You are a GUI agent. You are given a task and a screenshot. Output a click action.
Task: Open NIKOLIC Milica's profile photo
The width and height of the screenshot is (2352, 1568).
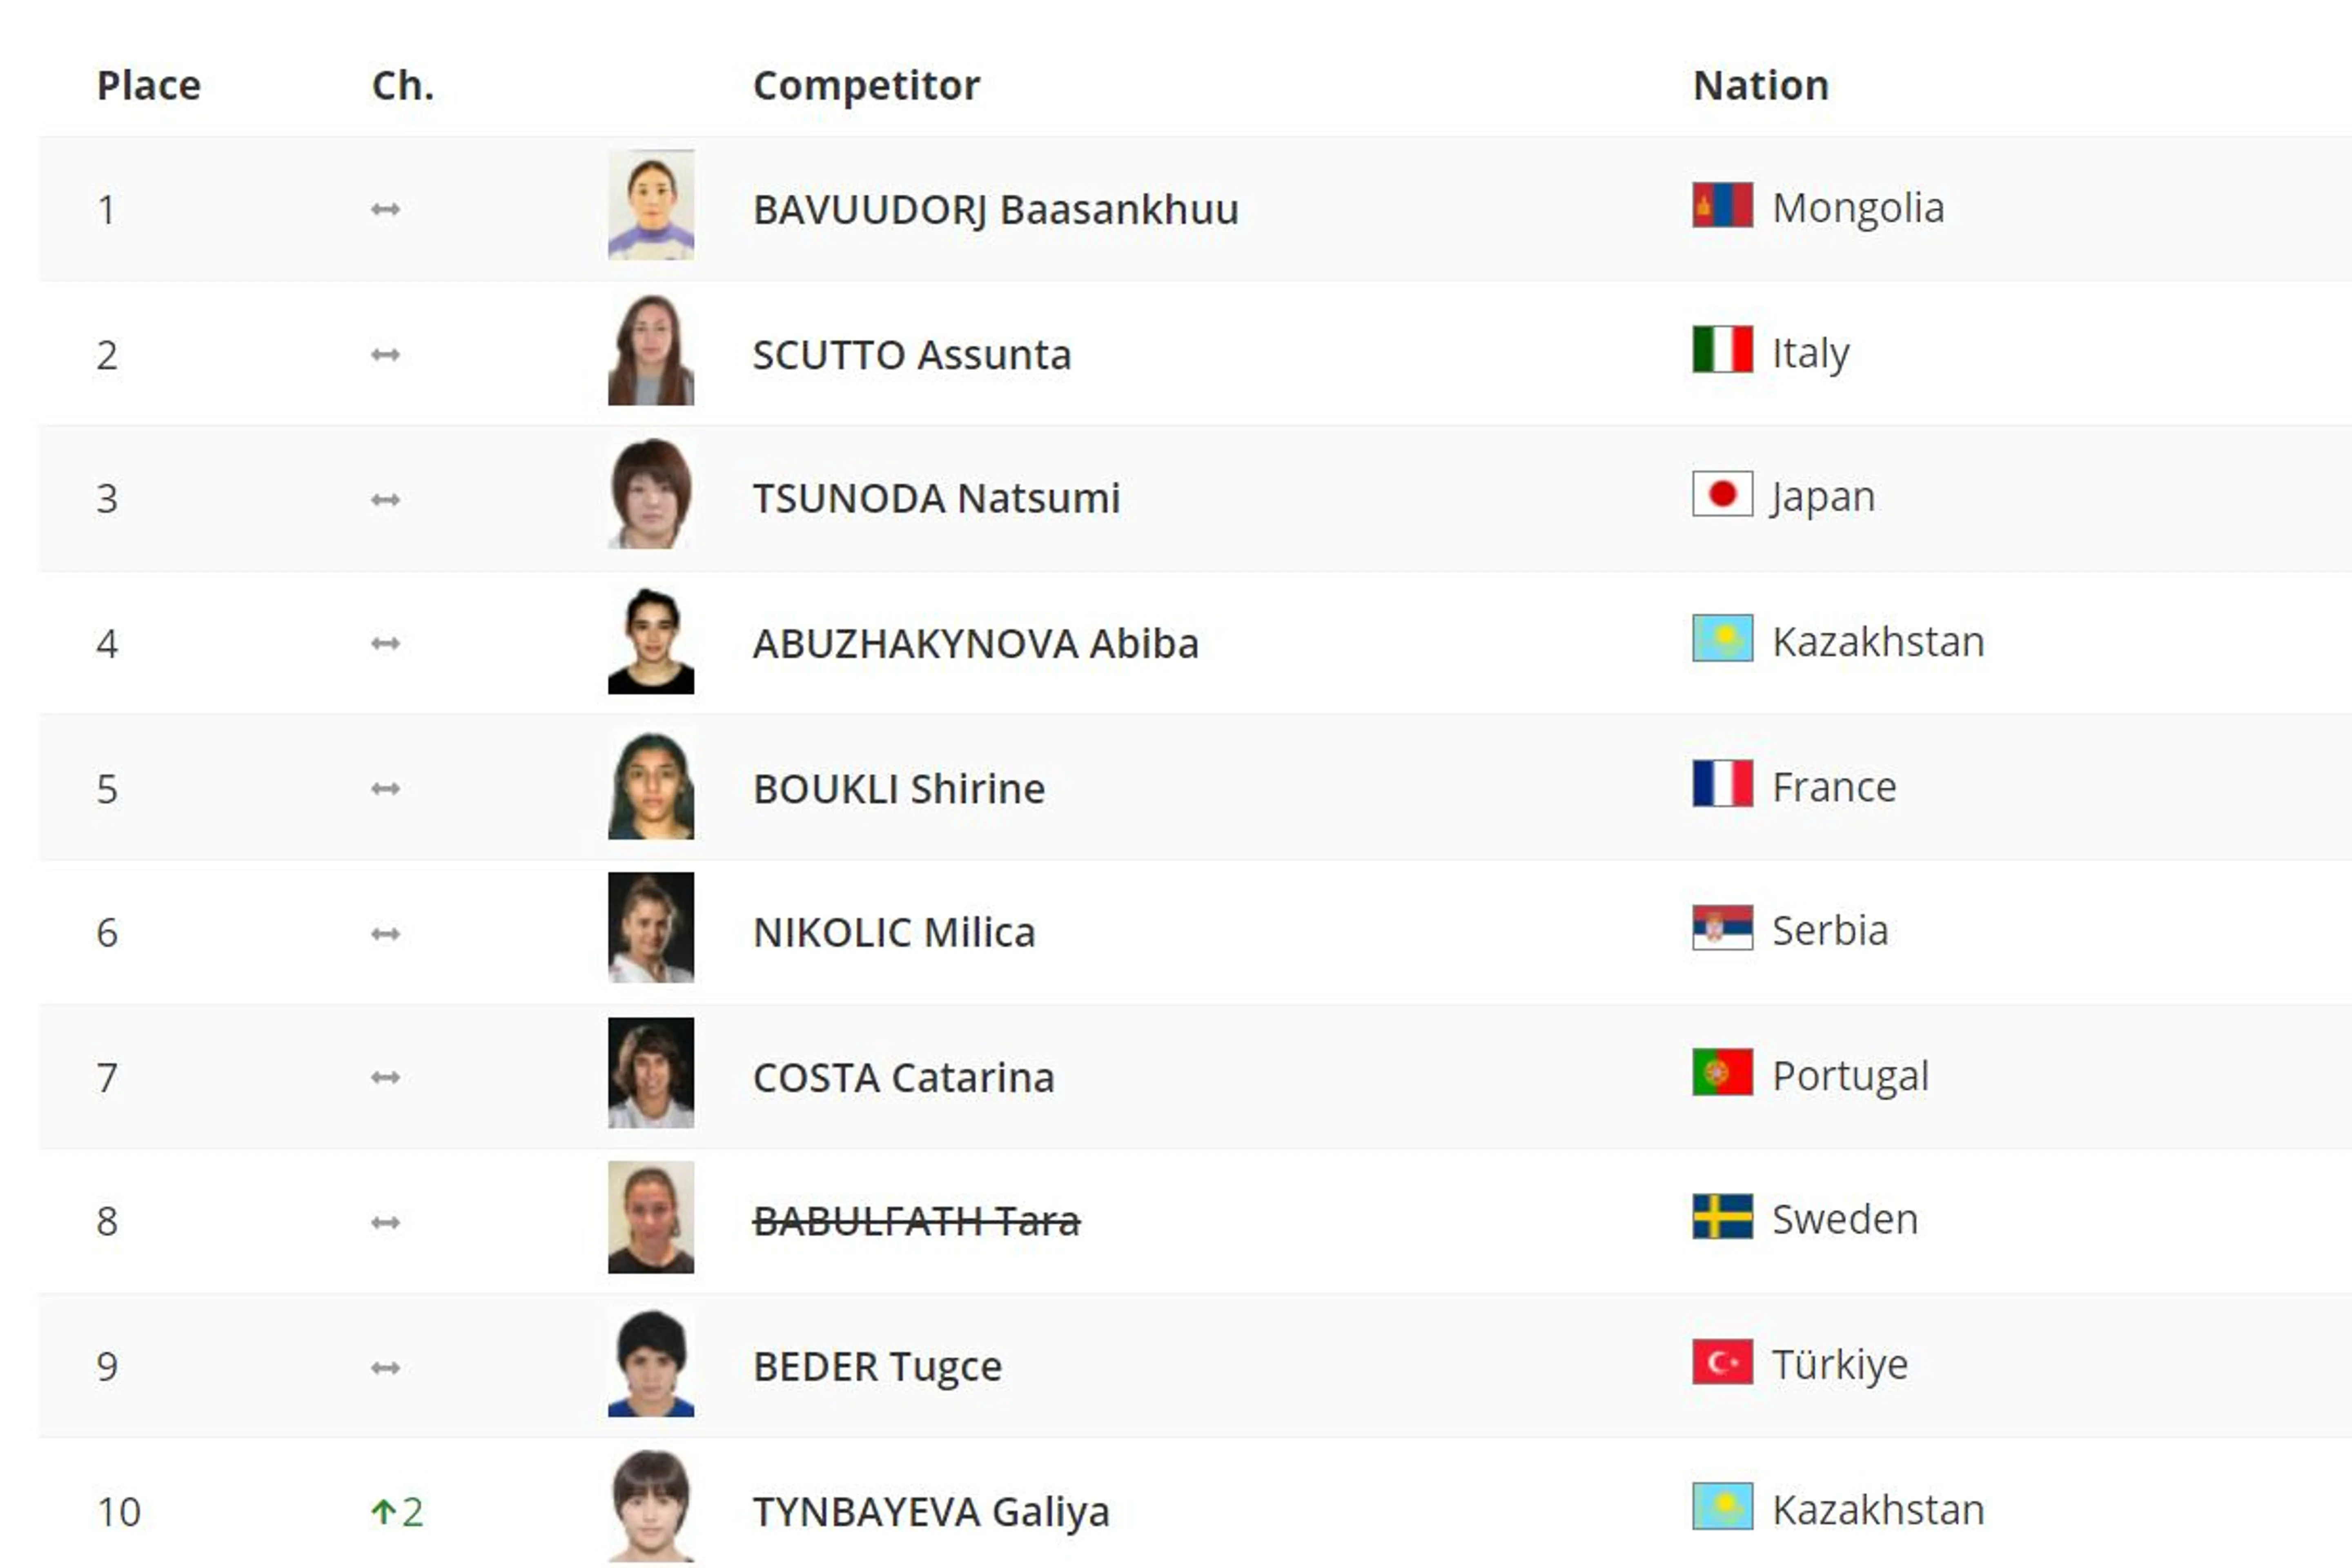click(x=650, y=928)
